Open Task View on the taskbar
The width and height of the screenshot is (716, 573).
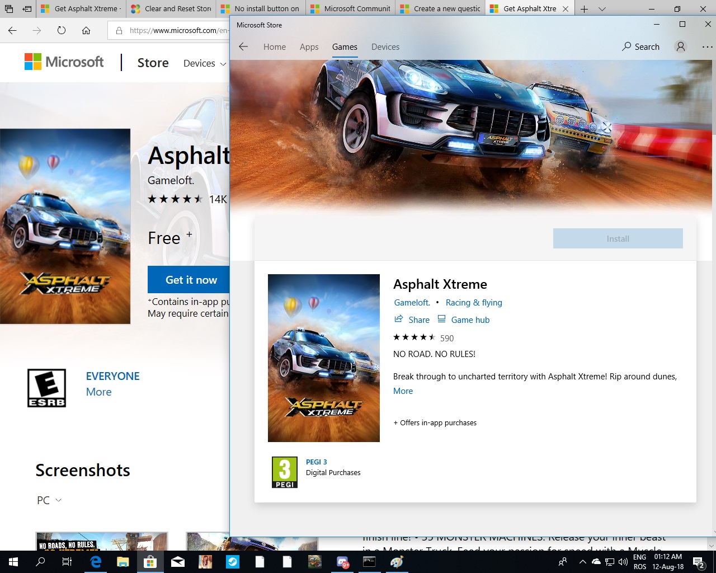pos(67,562)
